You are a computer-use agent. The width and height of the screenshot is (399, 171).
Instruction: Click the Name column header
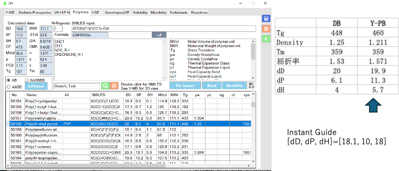44,95
